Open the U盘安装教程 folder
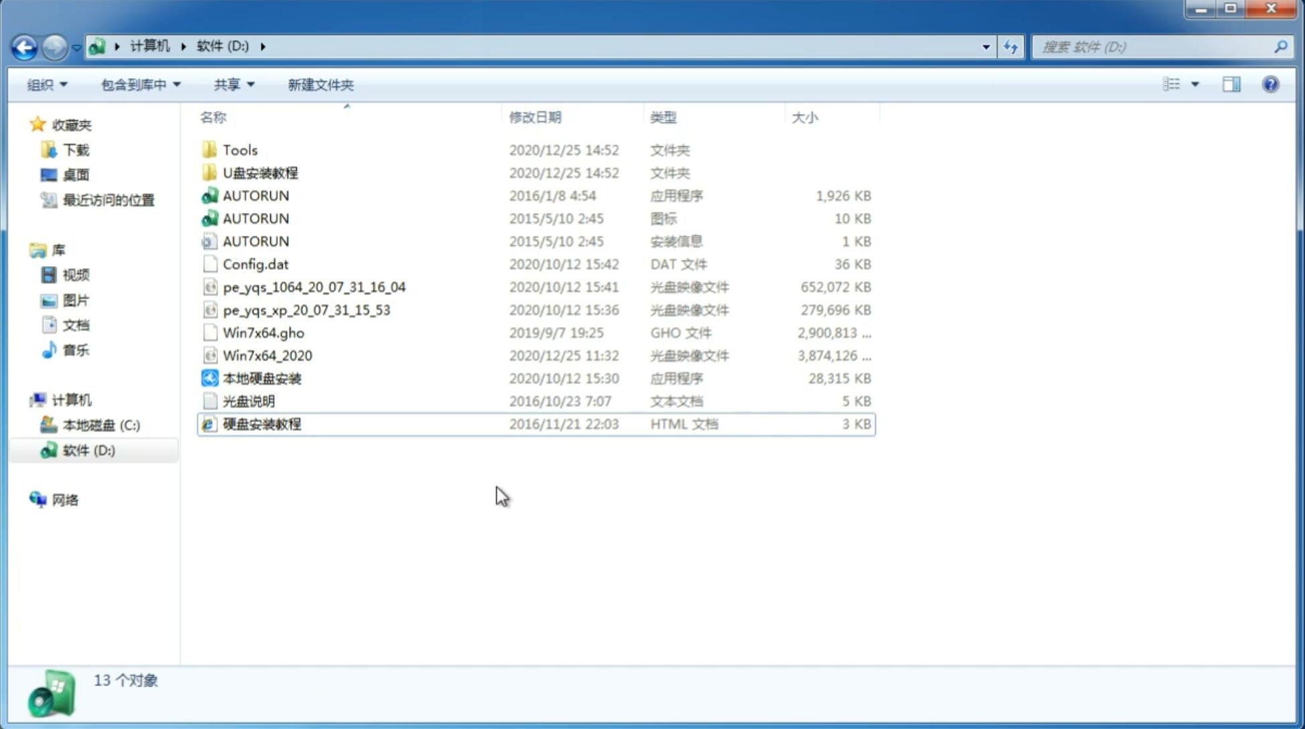The width and height of the screenshot is (1305, 729). [x=260, y=173]
